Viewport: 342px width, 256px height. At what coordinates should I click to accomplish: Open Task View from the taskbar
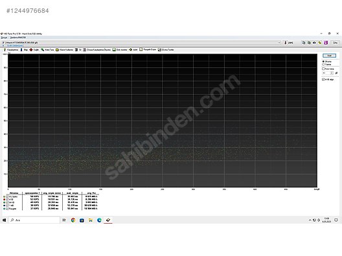point(64,220)
